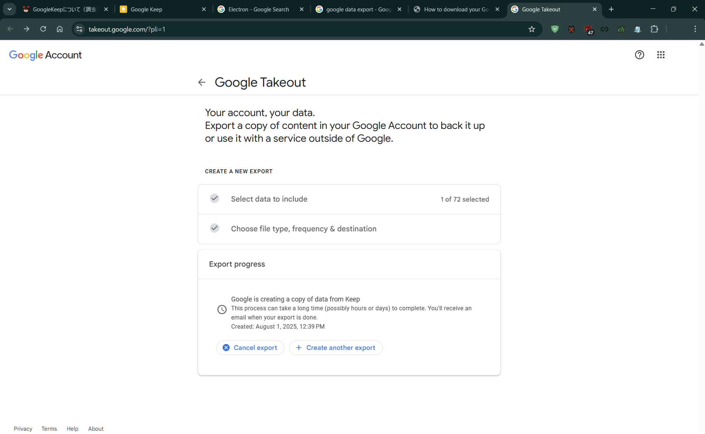Bookmark this page with the star
This screenshot has width=705, height=434.
coord(532,29)
